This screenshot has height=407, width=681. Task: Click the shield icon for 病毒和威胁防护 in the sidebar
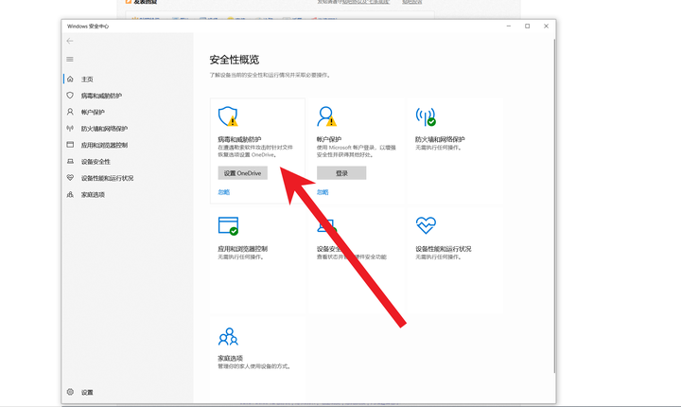70,96
